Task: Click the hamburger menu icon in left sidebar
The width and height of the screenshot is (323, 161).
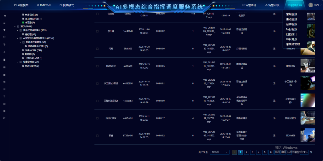Action: click(x=4, y=16)
